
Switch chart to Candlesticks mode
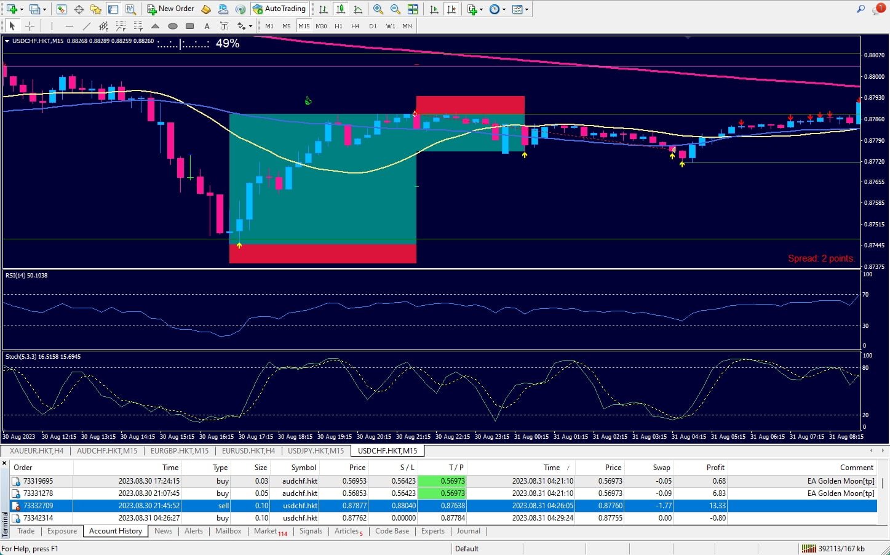(x=340, y=9)
